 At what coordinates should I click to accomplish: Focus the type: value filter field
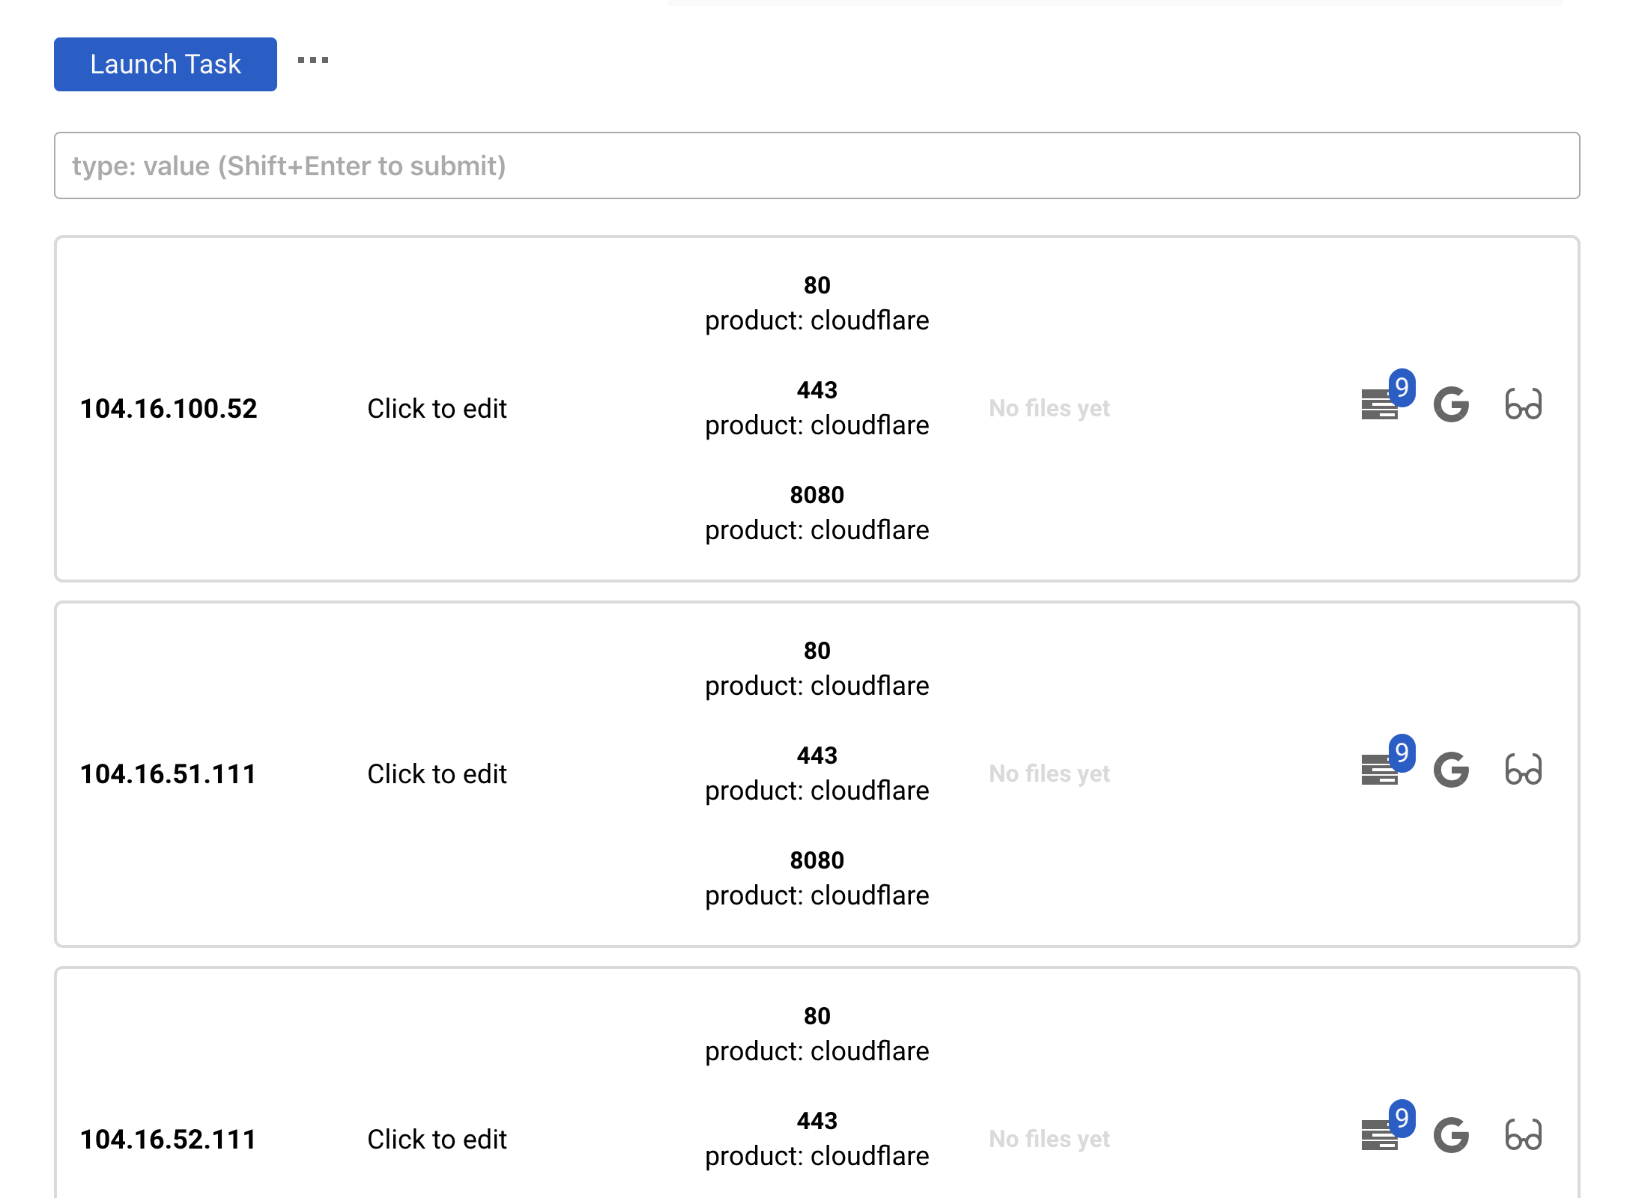click(816, 165)
